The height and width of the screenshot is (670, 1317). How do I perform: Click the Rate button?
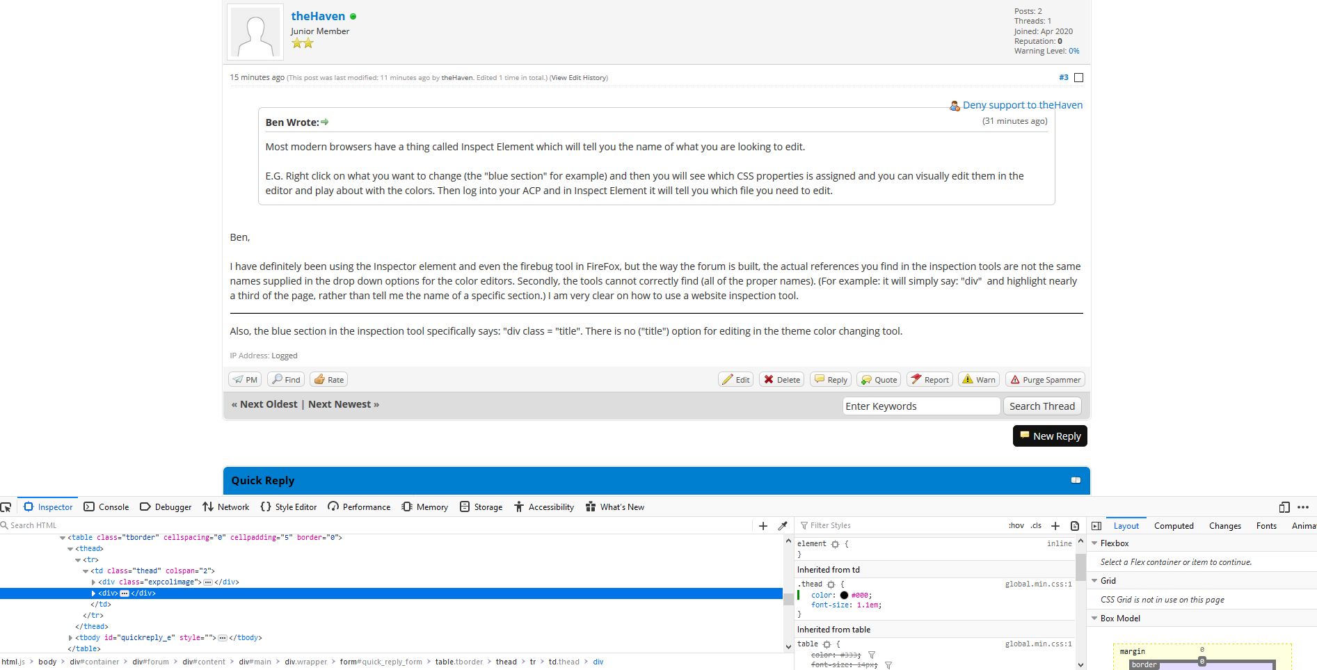[328, 380]
